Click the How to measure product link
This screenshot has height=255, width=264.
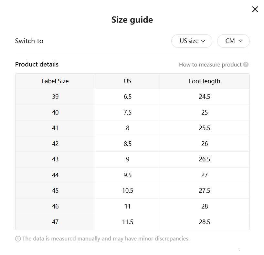point(210,65)
